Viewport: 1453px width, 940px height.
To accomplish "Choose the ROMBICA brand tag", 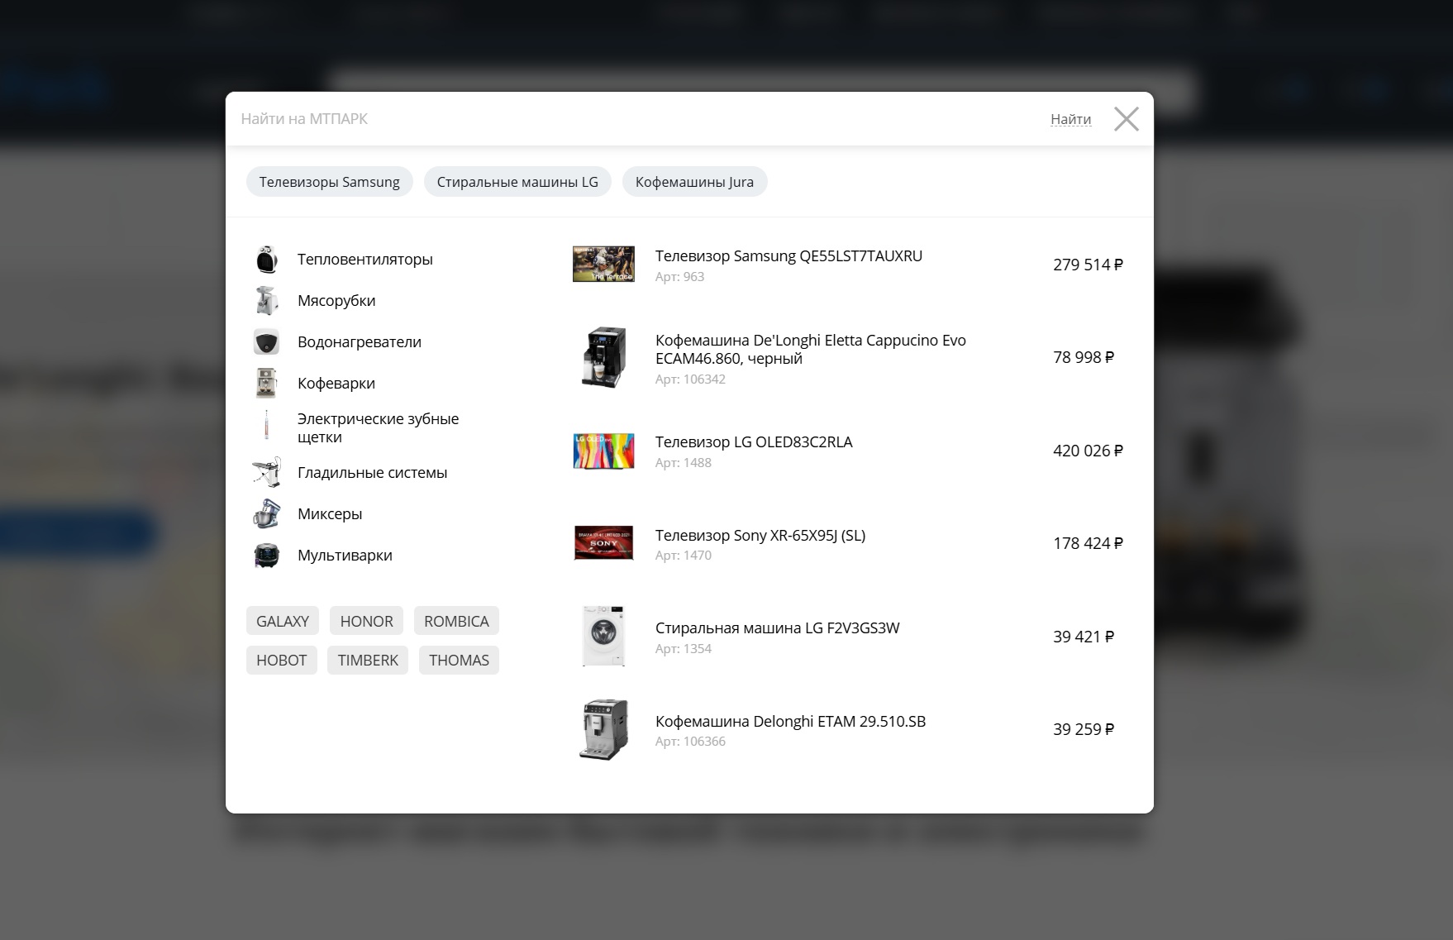I will [x=456, y=621].
